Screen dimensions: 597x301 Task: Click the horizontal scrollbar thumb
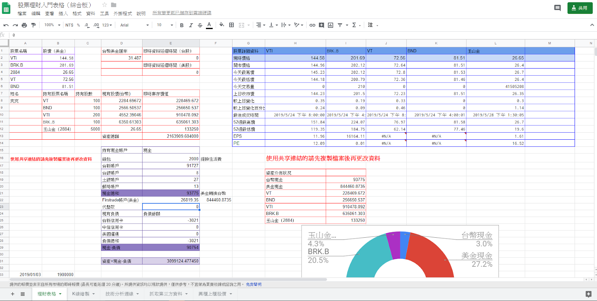click(168, 279)
